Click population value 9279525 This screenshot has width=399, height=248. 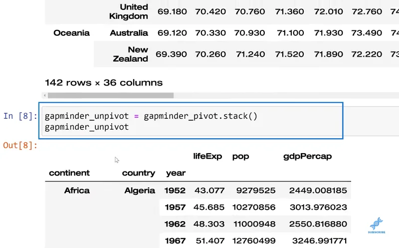(x=256, y=190)
